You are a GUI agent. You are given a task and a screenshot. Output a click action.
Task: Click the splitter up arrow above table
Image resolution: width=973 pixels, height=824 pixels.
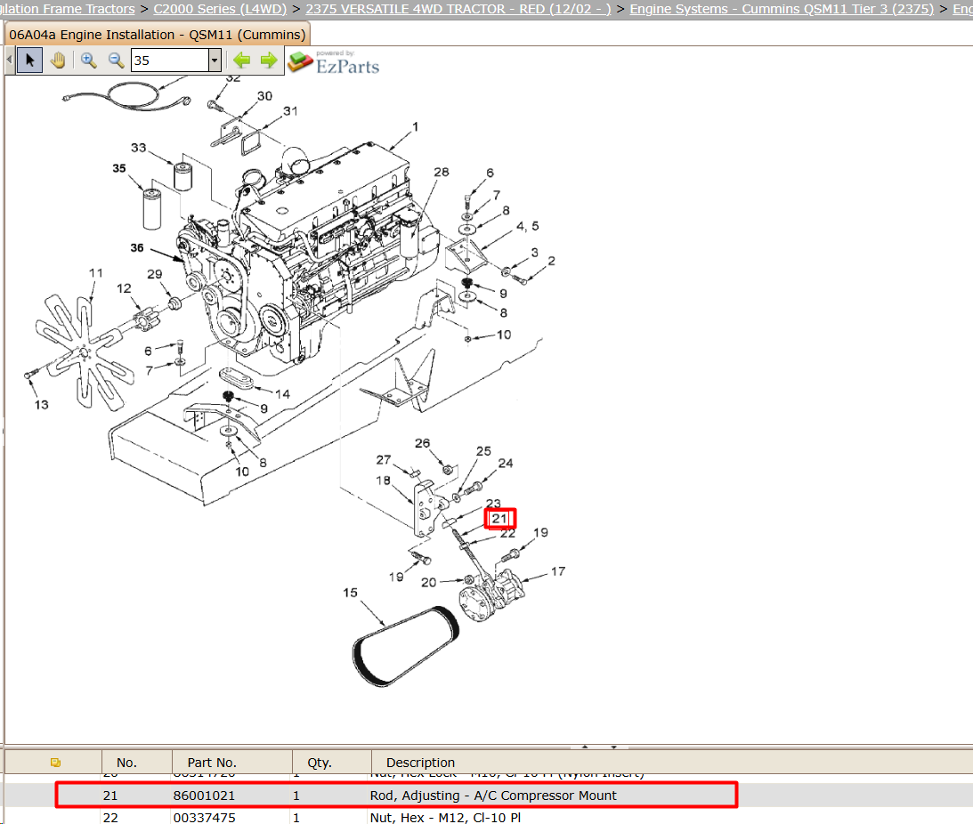pyautogui.click(x=585, y=747)
